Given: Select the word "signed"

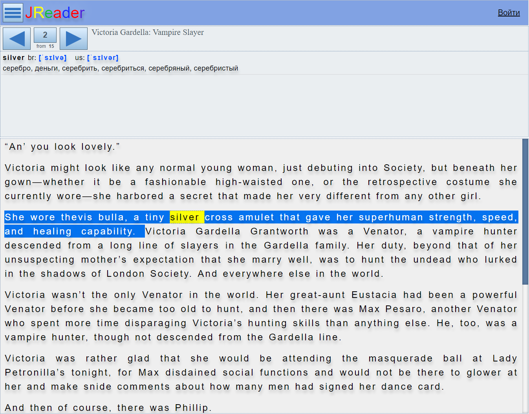Looking at the screenshot, I should [336, 387].
